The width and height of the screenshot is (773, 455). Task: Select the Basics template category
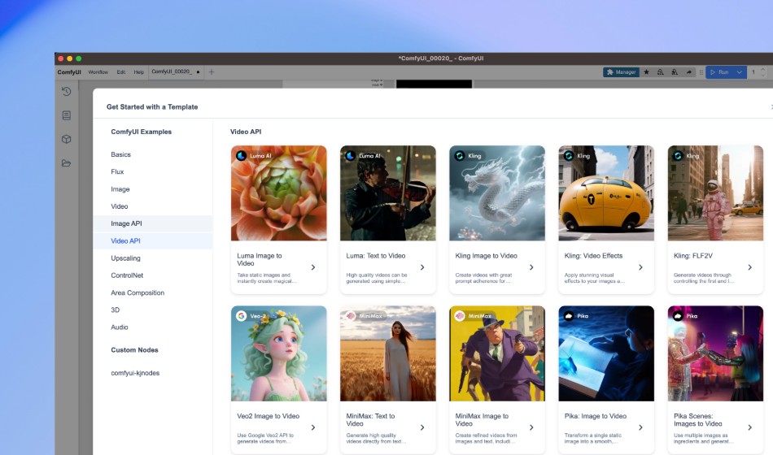(x=153, y=154)
